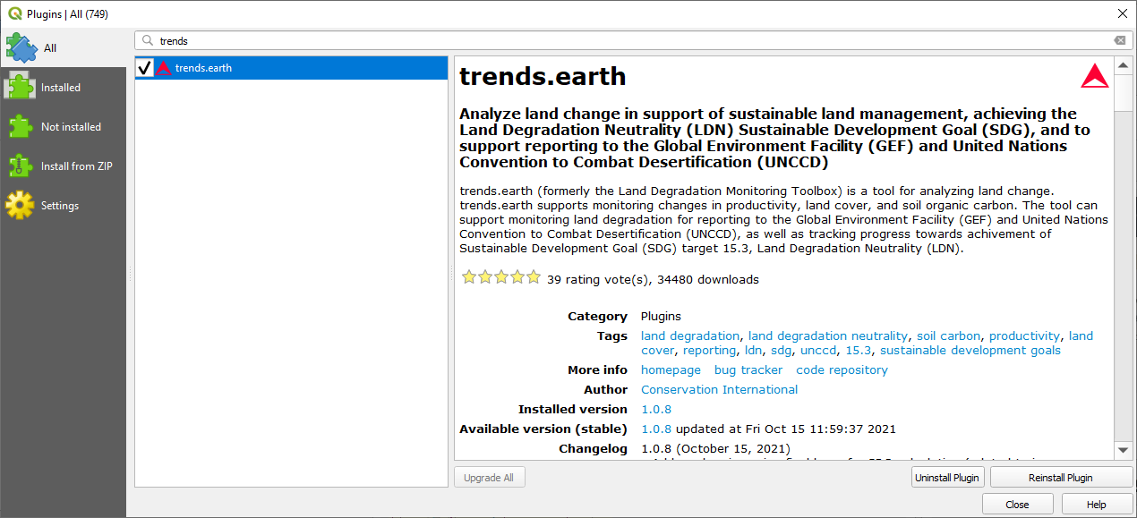Click the clear search text icon
This screenshot has width=1137, height=518.
[1119, 40]
